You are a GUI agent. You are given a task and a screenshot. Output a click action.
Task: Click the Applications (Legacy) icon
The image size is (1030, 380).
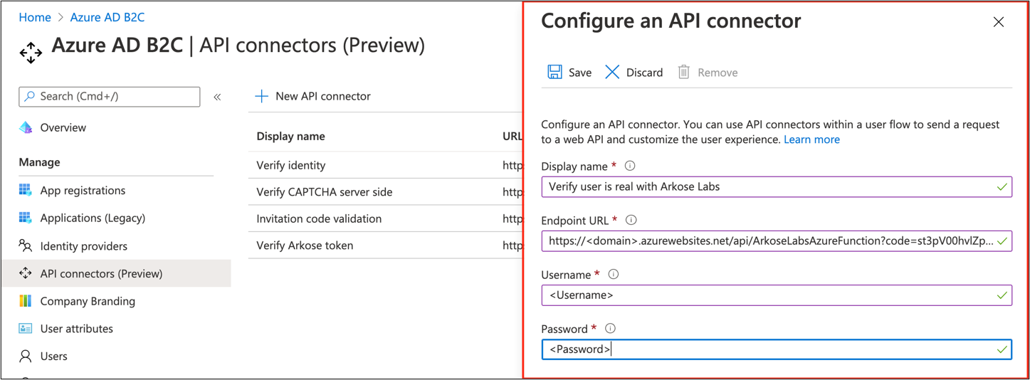(26, 218)
